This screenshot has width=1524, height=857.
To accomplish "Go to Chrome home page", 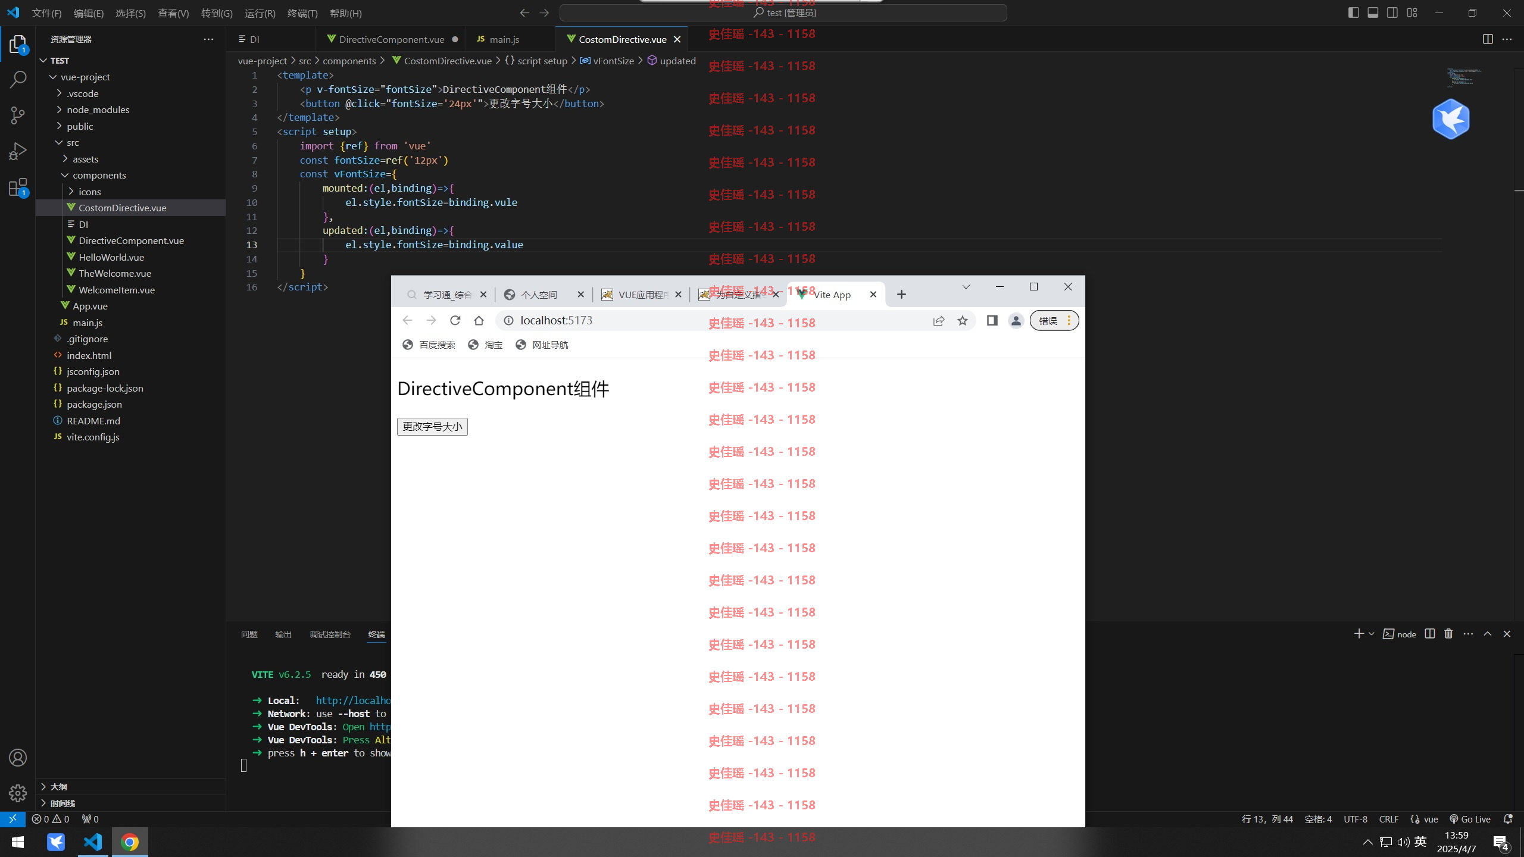I will [x=479, y=321].
